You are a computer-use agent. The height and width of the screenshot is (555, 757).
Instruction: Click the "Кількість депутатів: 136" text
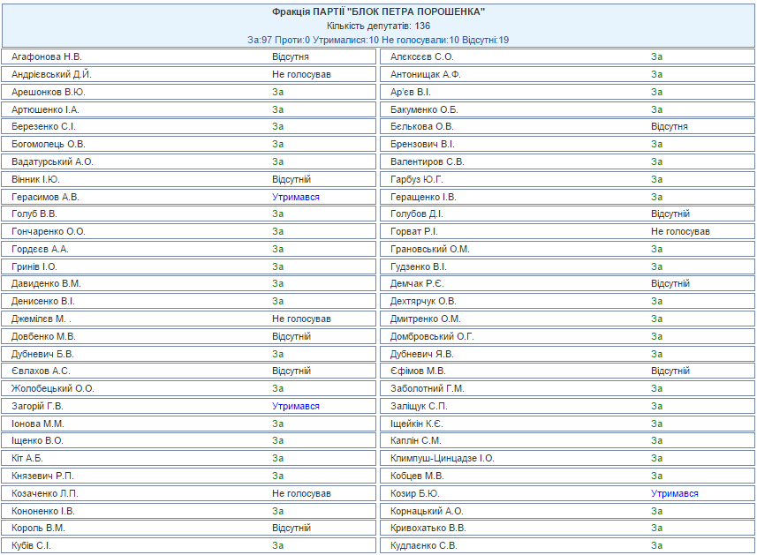pyautogui.click(x=378, y=26)
